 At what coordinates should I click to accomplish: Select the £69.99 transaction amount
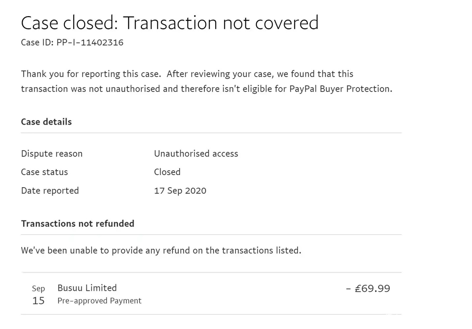point(368,289)
